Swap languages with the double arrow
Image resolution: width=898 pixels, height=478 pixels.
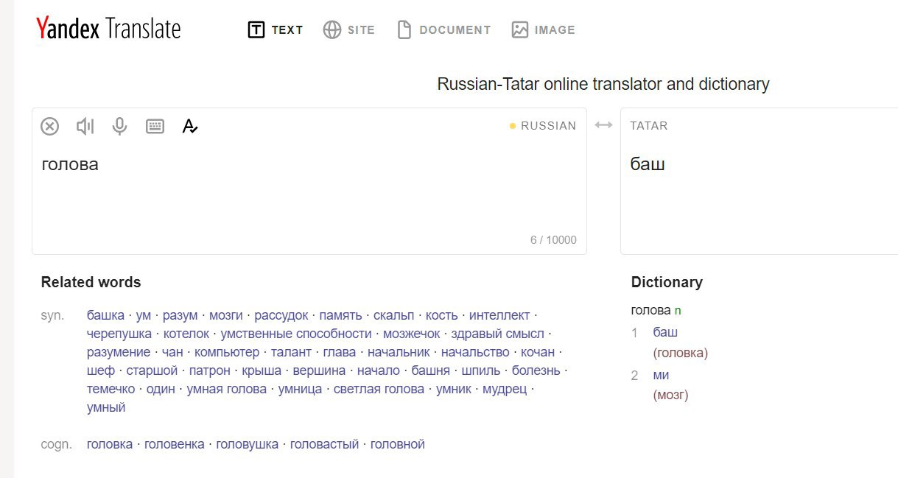click(x=603, y=125)
